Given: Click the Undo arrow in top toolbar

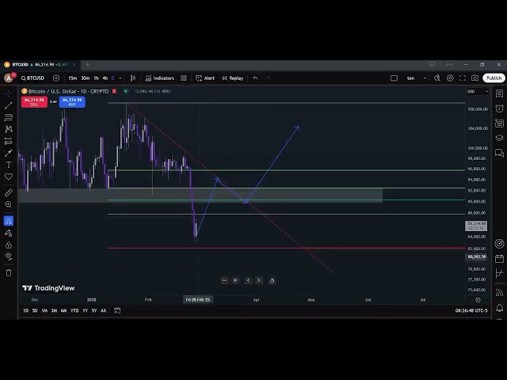Looking at the screenshot, I should click(255, 78).
